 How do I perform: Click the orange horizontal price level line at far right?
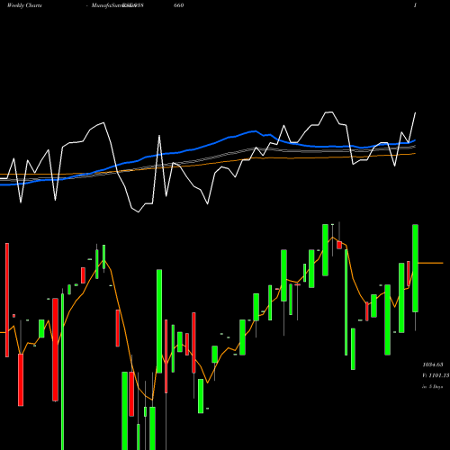click(x=430, y=263)
